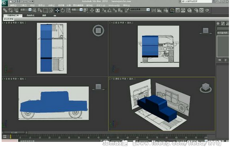Open the reference coordinate system dropdown
Screen dimensions: 233x150
[77, 10]
